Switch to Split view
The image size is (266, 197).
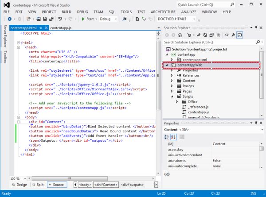click(x=38, y=185)
